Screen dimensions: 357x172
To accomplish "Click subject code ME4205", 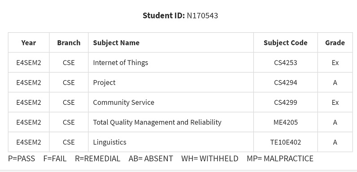I will pyautogui.click(x=286, y=122).
